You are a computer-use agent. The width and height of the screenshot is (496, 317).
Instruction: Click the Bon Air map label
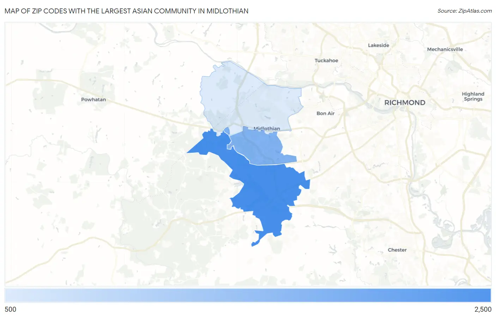(325, 113)
